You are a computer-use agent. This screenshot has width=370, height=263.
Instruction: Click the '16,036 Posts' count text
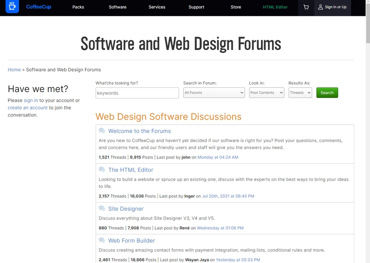tap(143, 196)
